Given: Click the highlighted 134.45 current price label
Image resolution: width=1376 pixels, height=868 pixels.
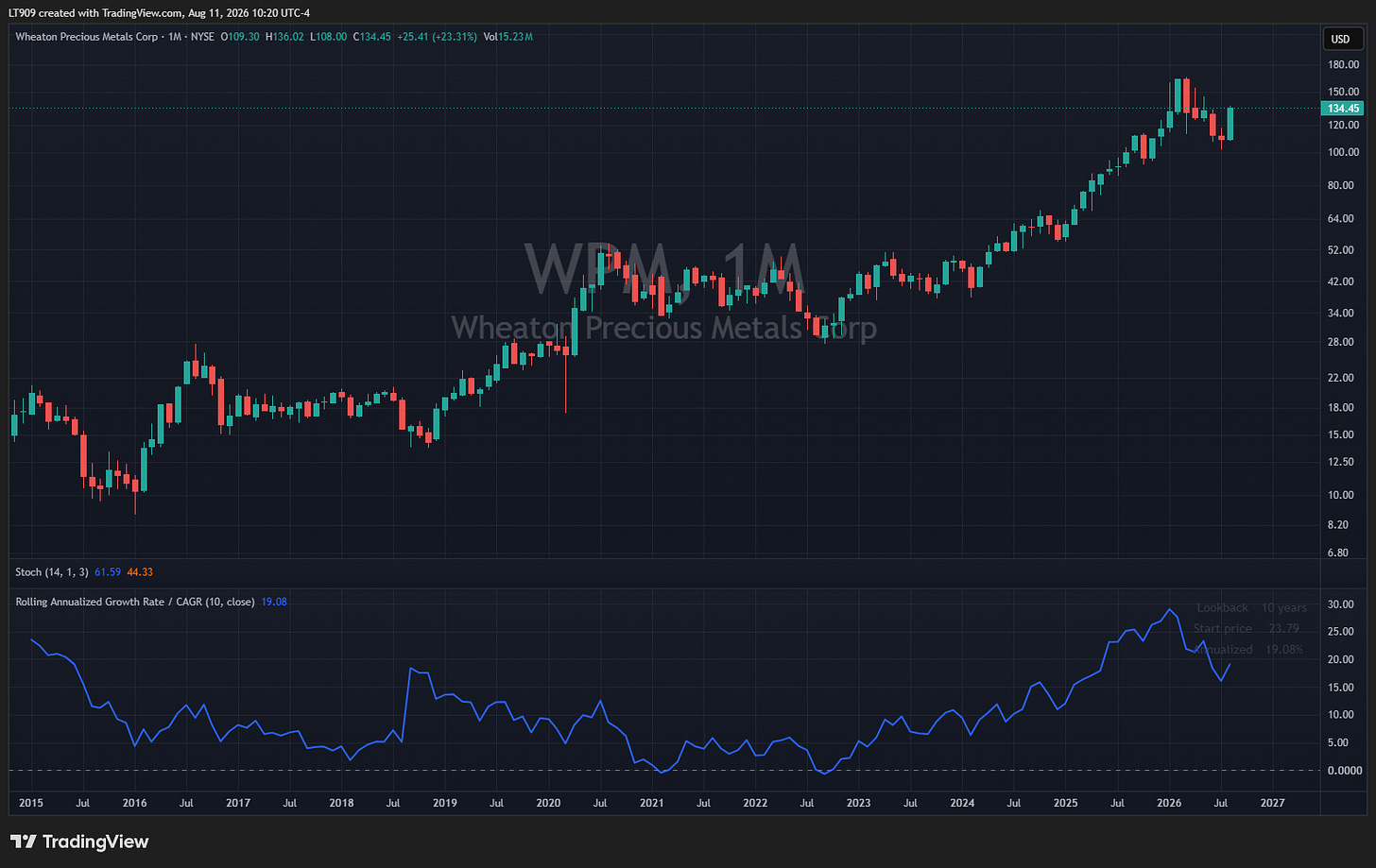Looking at the screenshot, I should 1343,109.
